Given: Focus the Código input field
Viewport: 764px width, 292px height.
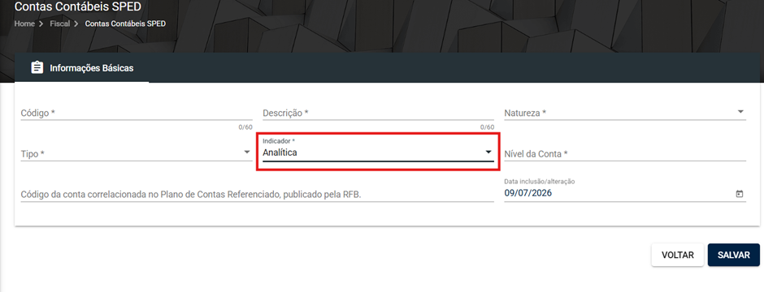Looking at the screenshot, I should click(137, 113).
